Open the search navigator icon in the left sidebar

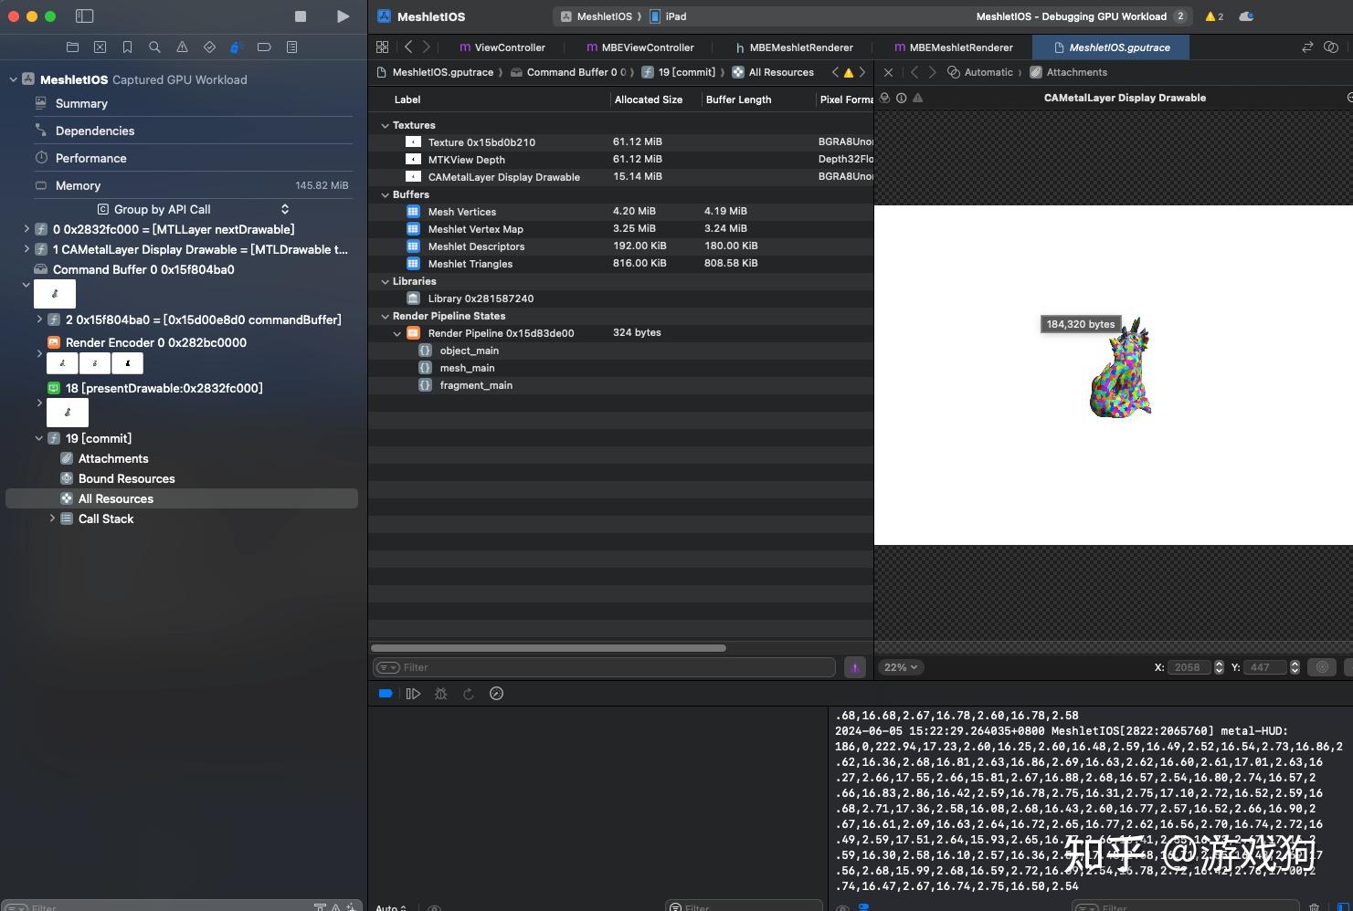click(154, 47)
